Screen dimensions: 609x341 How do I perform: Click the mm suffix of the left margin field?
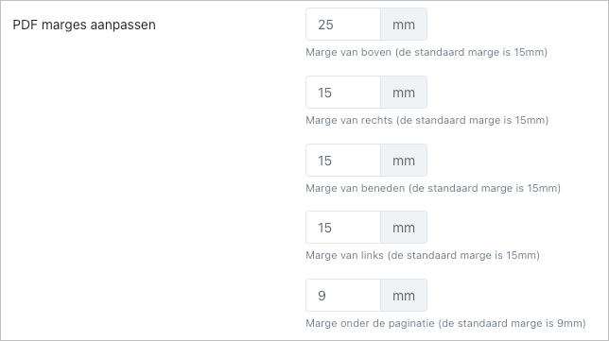point(404,228)
